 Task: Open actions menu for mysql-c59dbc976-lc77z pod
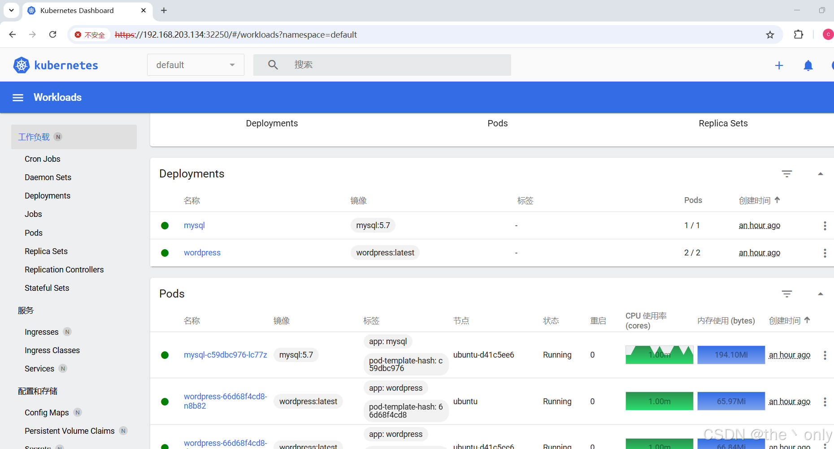[x=825, y=355]
